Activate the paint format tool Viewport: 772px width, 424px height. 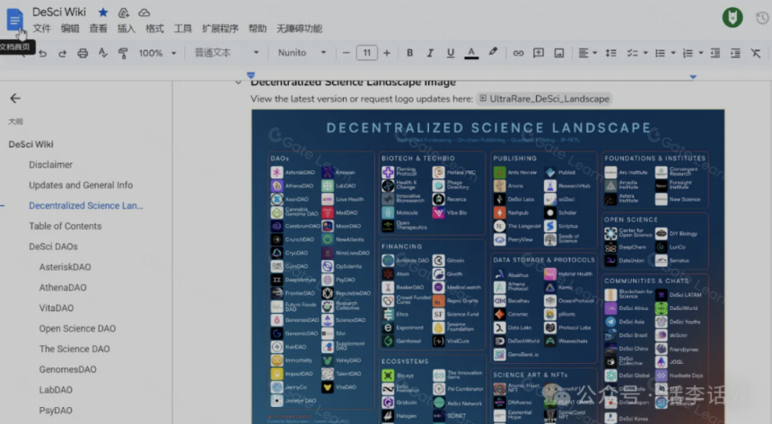123,53
